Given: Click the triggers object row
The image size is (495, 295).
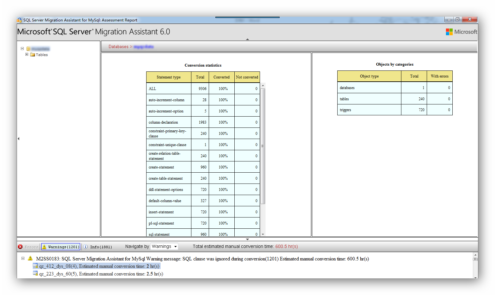Looking at the screenshot, I should [395, 110].
